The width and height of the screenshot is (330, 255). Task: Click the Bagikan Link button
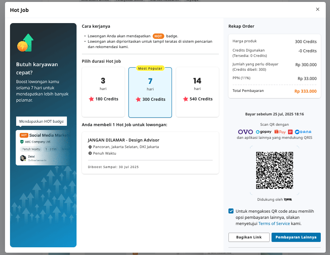[249, 237]
